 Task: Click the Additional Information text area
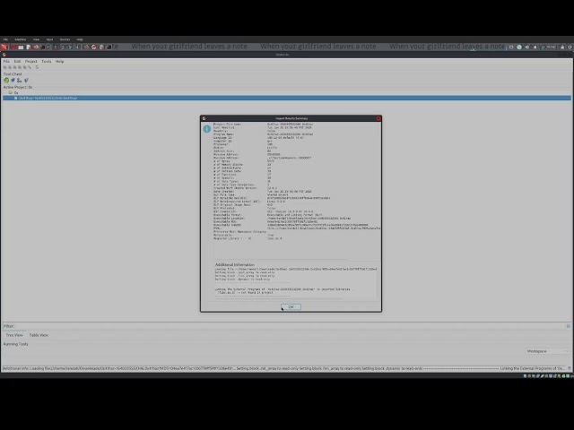296,283
